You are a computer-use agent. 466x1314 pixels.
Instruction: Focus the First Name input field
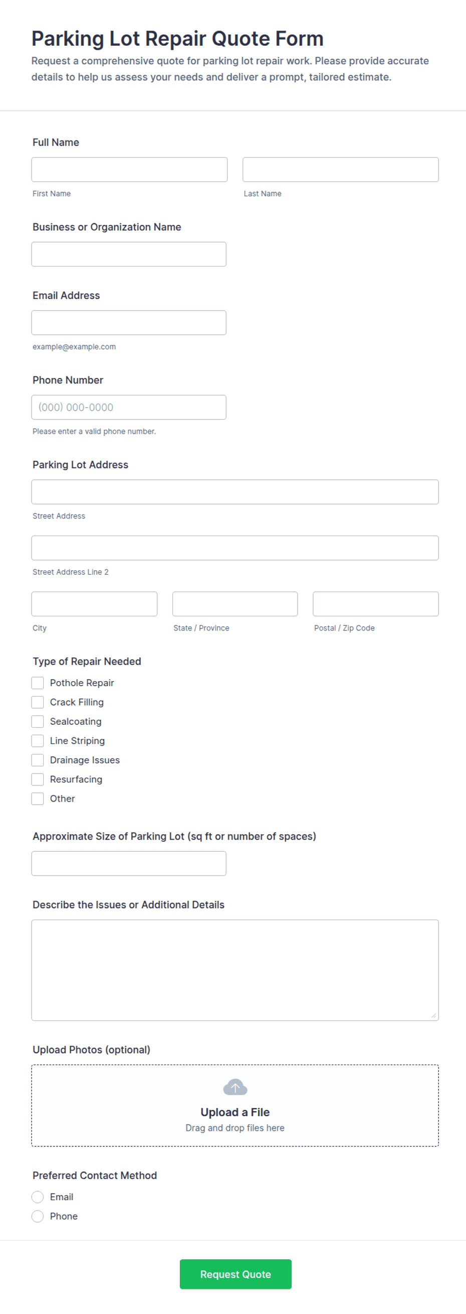pyautogui.click(x=129, y=169)
